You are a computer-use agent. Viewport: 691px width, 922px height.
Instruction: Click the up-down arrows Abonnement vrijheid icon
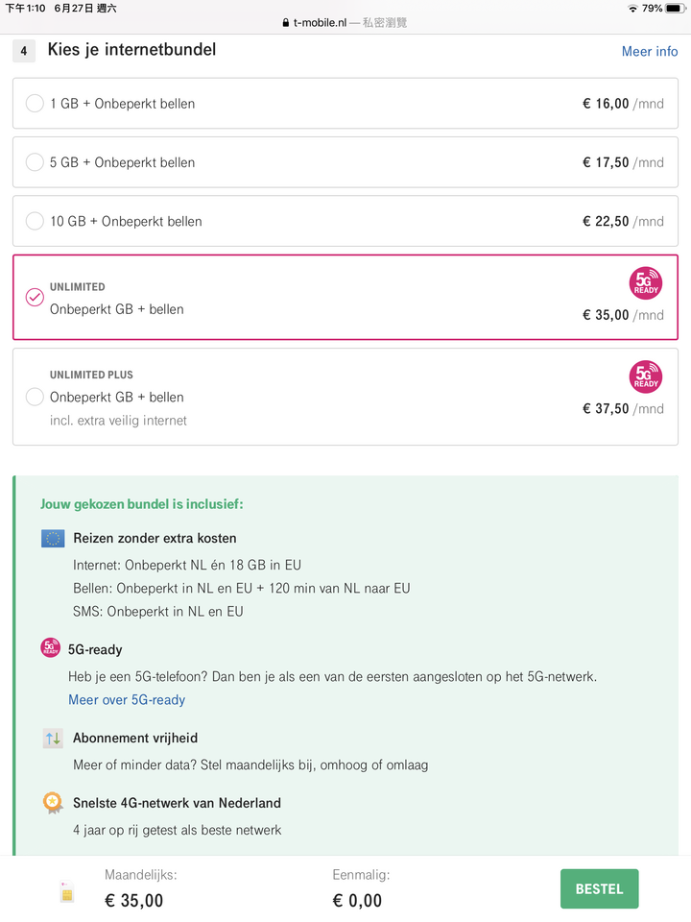pyautogui.click(x=53, y=739)
